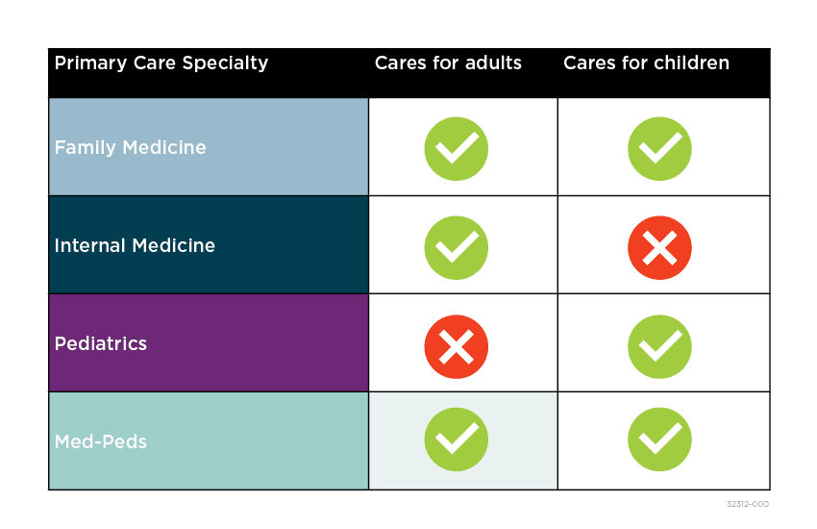
Task: Click the Med-Peds children green checkmark
Action: pyautogui.click(x=659, y=440)
